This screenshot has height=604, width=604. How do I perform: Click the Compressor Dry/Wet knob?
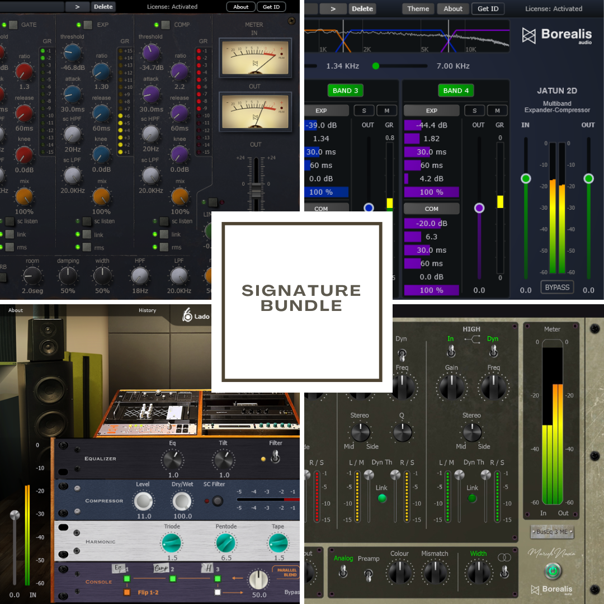(182, 502)
